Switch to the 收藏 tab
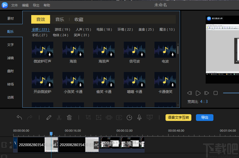Screen dimensions: 239x158 tap(79, 19)
